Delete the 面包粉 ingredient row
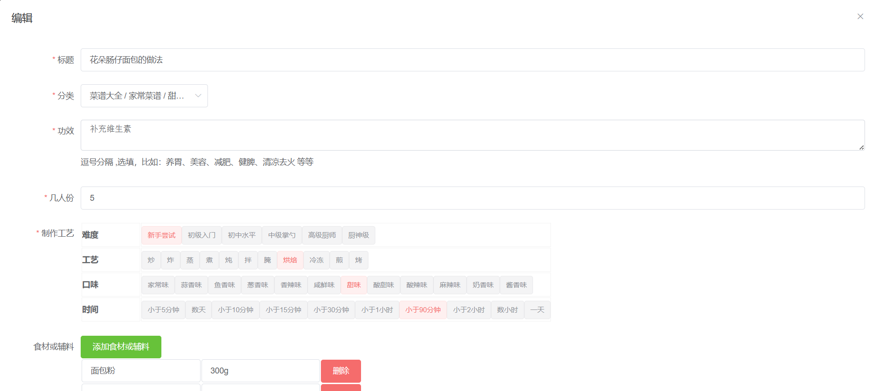Image resolution: width=871 pixels, height=391 pixels. pos(341,371)
